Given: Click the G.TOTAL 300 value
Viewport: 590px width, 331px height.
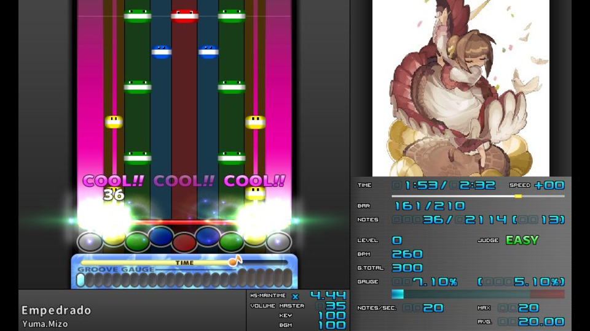Looking at the screenshot, I should tap(407, 268).
